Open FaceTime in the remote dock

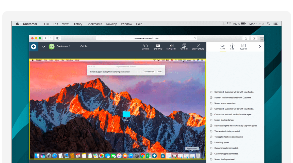(113, 156)
